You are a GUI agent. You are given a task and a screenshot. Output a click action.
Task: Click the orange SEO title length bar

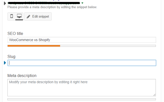[34, 46]
